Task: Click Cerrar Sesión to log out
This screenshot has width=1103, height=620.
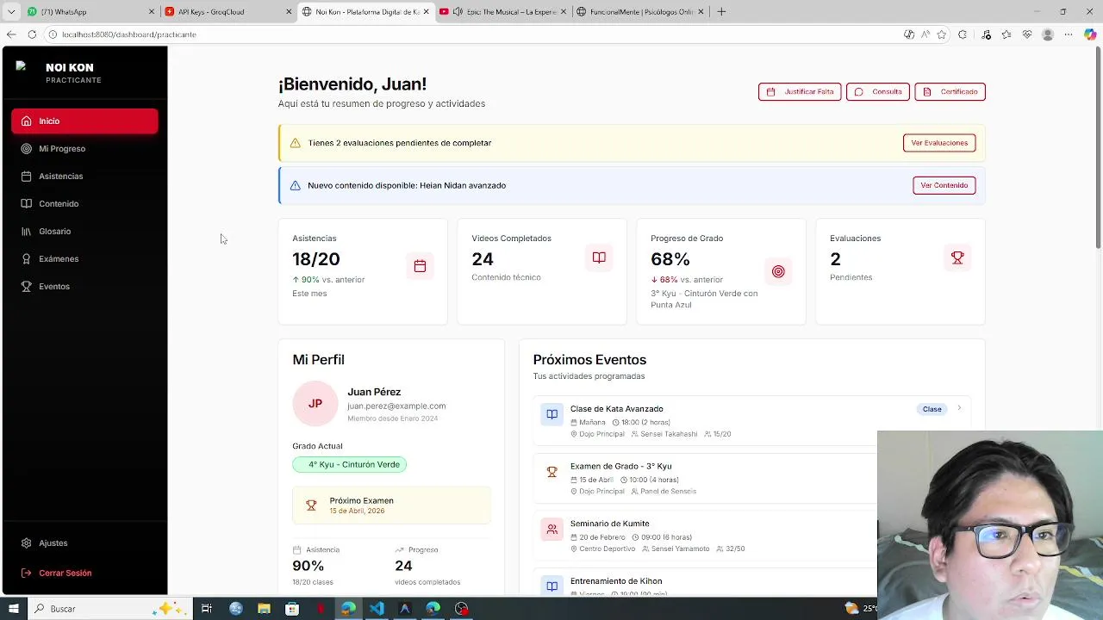Action: pyautogui.click(x=84, y=573)
